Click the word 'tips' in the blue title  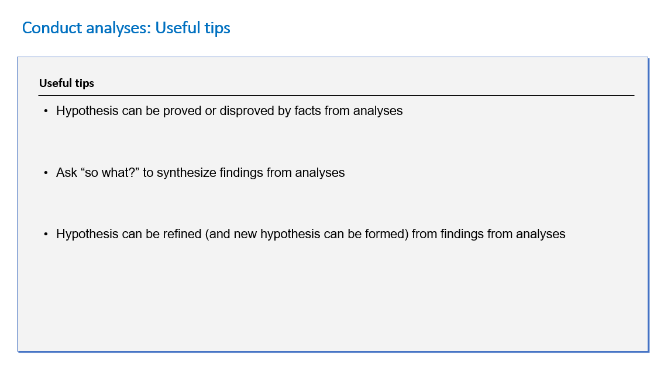[x=217, y=29]
